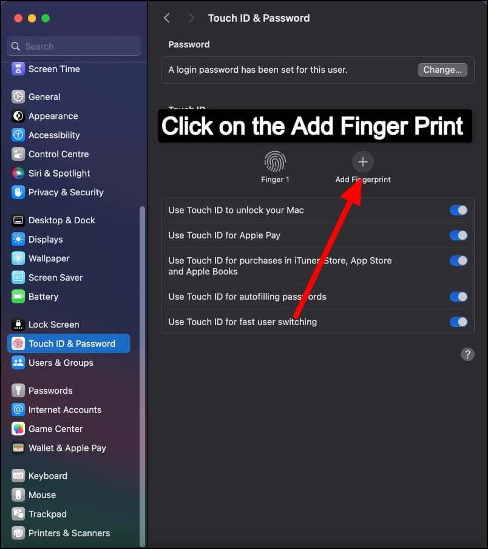Viewport: 488px width, 549px height.
Task: Click the Game Center icon
Action: point(18,428)
